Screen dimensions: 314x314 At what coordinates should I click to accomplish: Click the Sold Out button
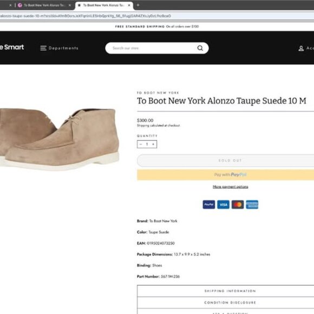226,160
